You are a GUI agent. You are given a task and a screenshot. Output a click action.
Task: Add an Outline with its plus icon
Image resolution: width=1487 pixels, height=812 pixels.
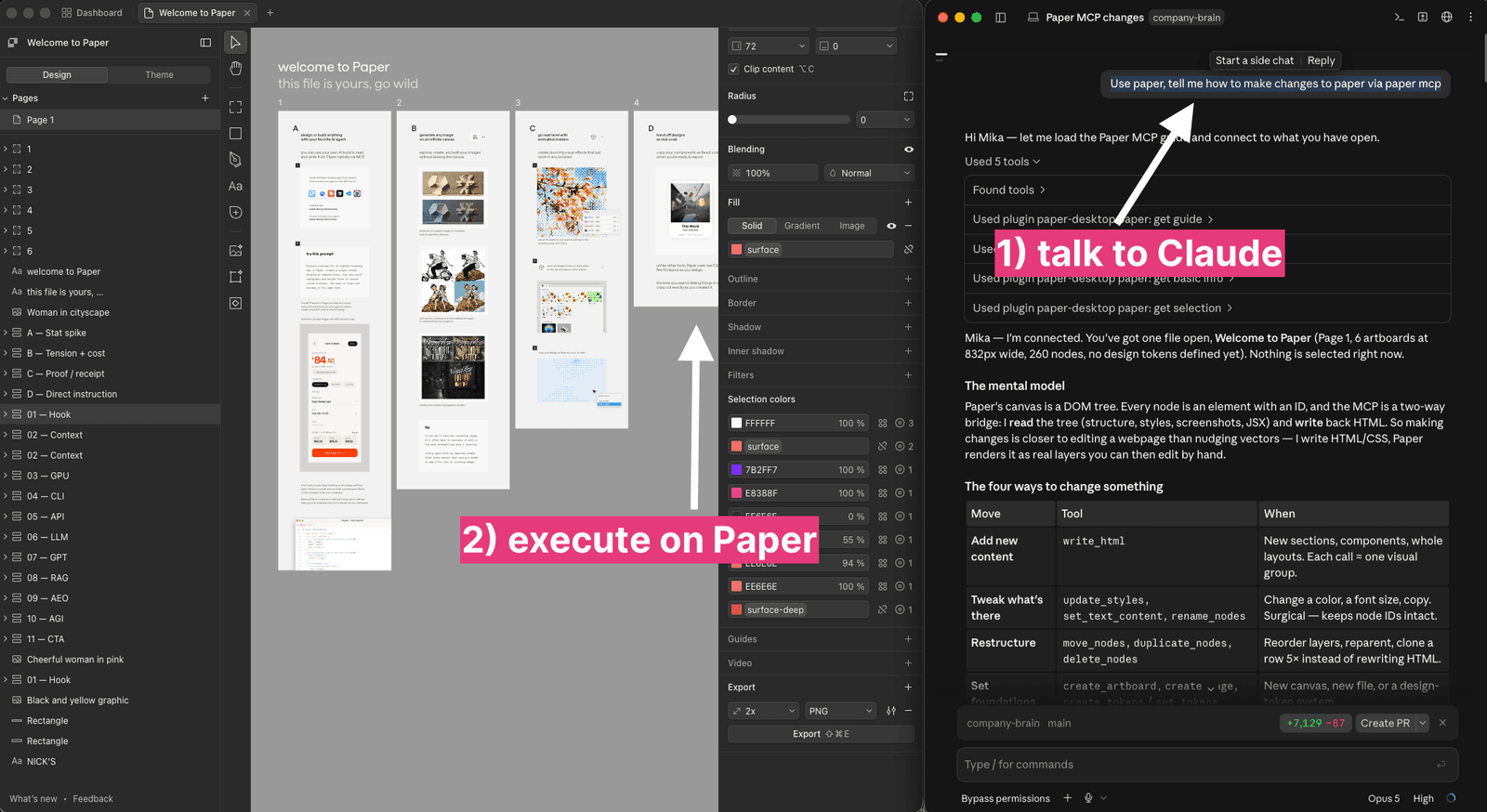[x=908, y=279]
